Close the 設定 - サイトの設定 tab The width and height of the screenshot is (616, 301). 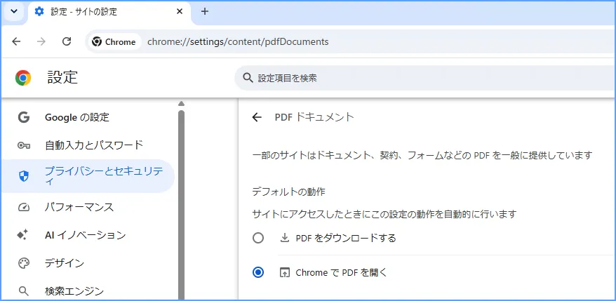pyautogui.click(x=180, y=11)
